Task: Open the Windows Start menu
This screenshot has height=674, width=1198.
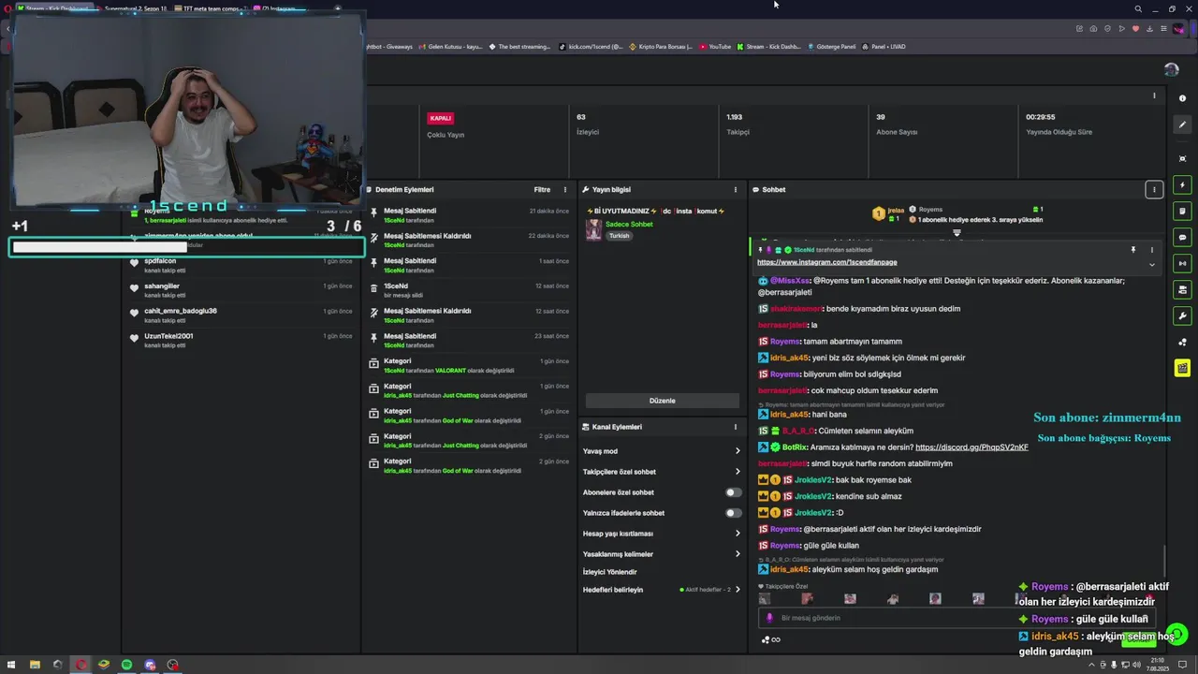Action: coord(11,665)
